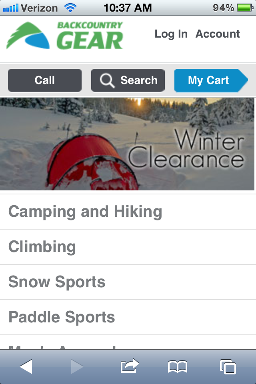This screenshot has height=384, width=256.
Task: Select Log In
Action: 171,34
